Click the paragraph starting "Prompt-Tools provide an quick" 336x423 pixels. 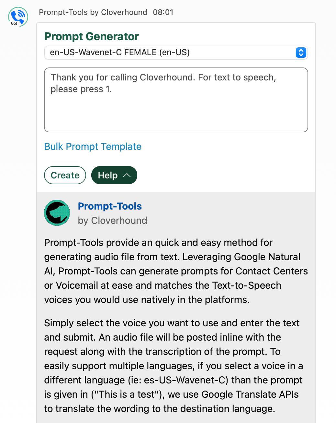click(x=176, y=271)
